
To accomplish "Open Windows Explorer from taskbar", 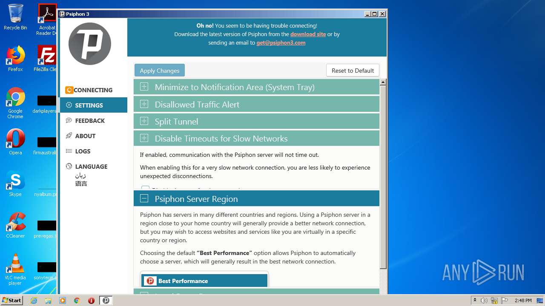I will click(48, 300).
